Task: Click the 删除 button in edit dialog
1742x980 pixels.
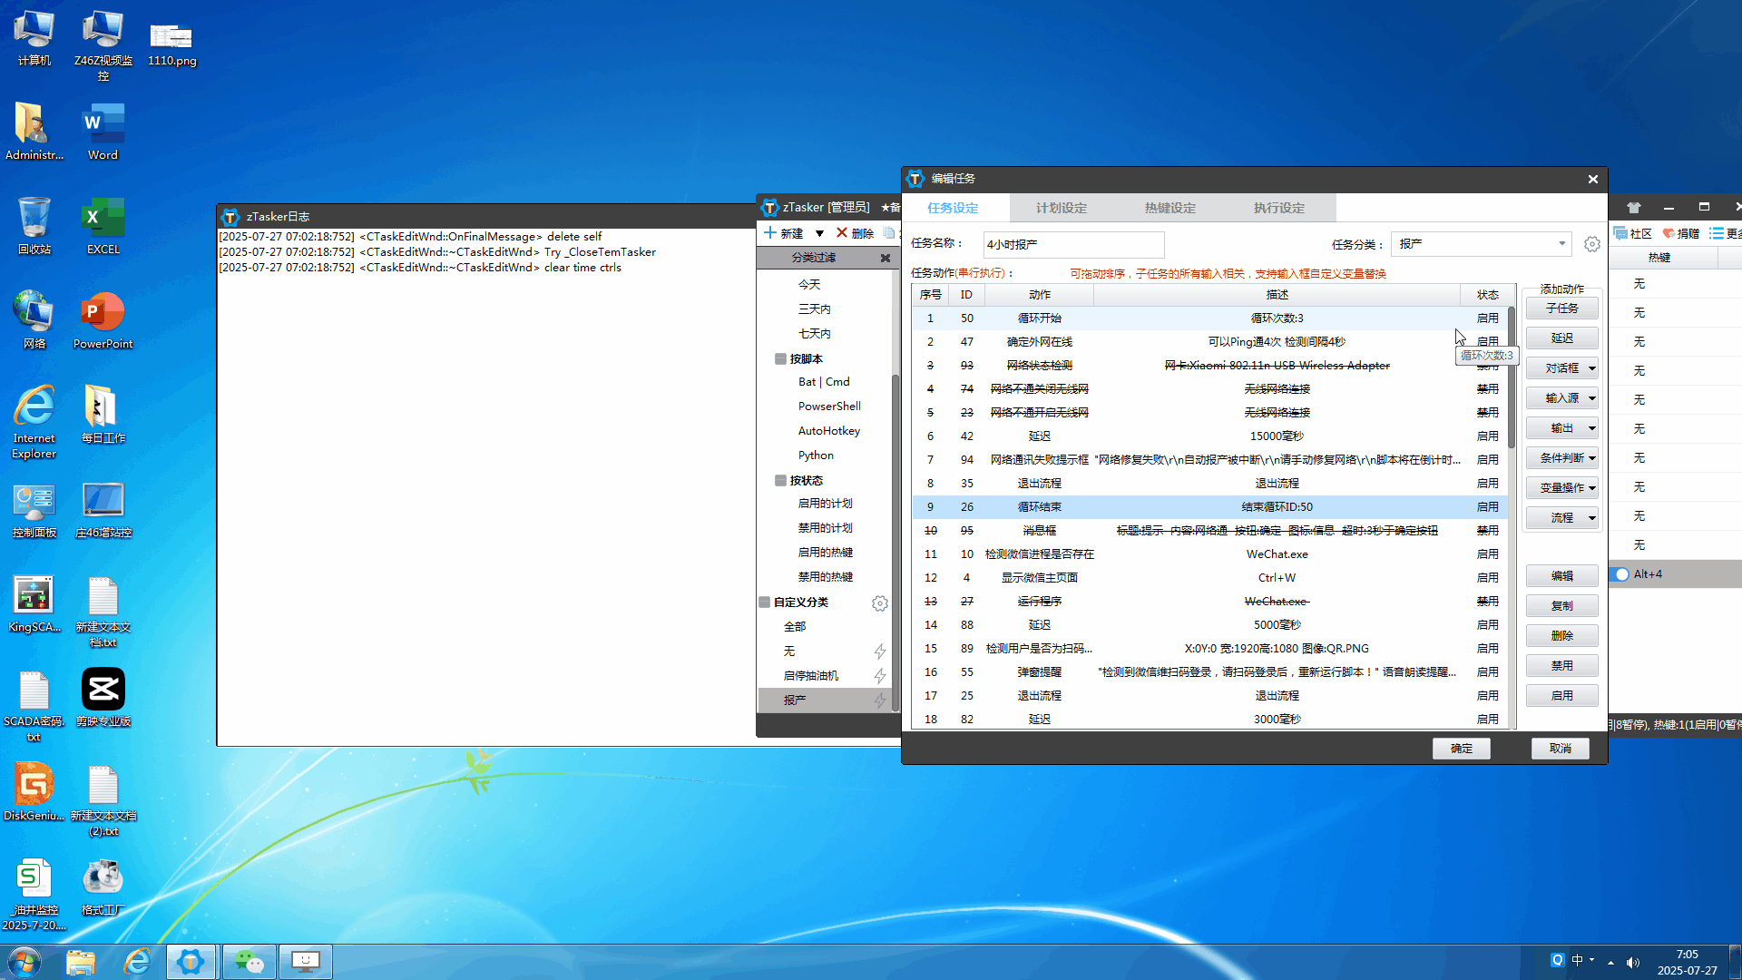Action: [1561, 636]
